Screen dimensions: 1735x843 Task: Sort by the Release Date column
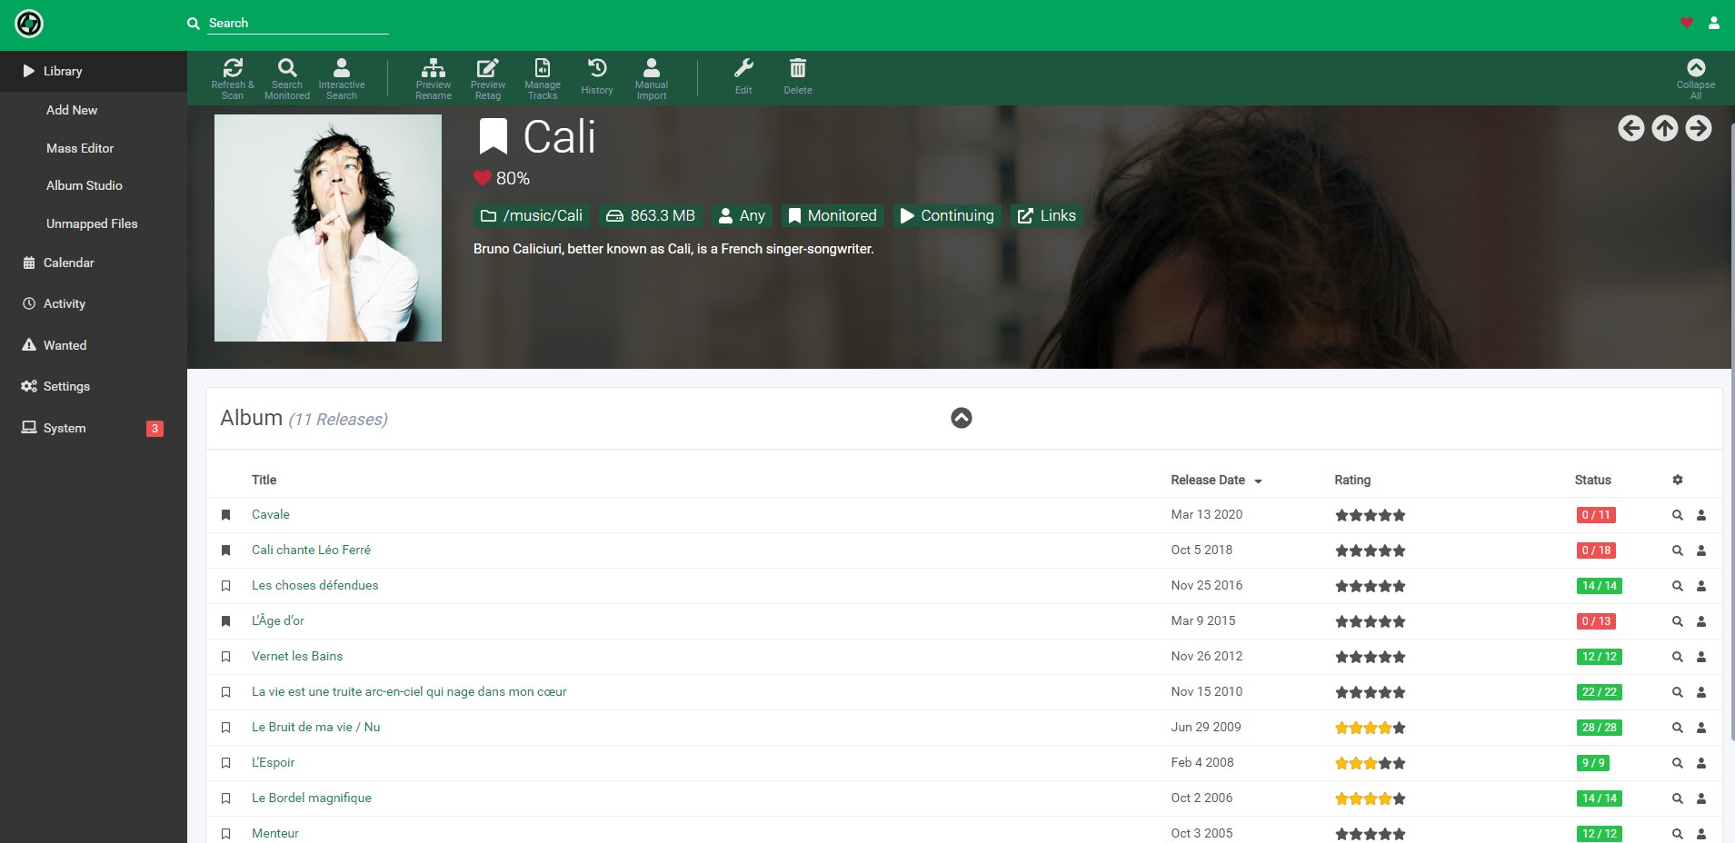point(1208,480)
